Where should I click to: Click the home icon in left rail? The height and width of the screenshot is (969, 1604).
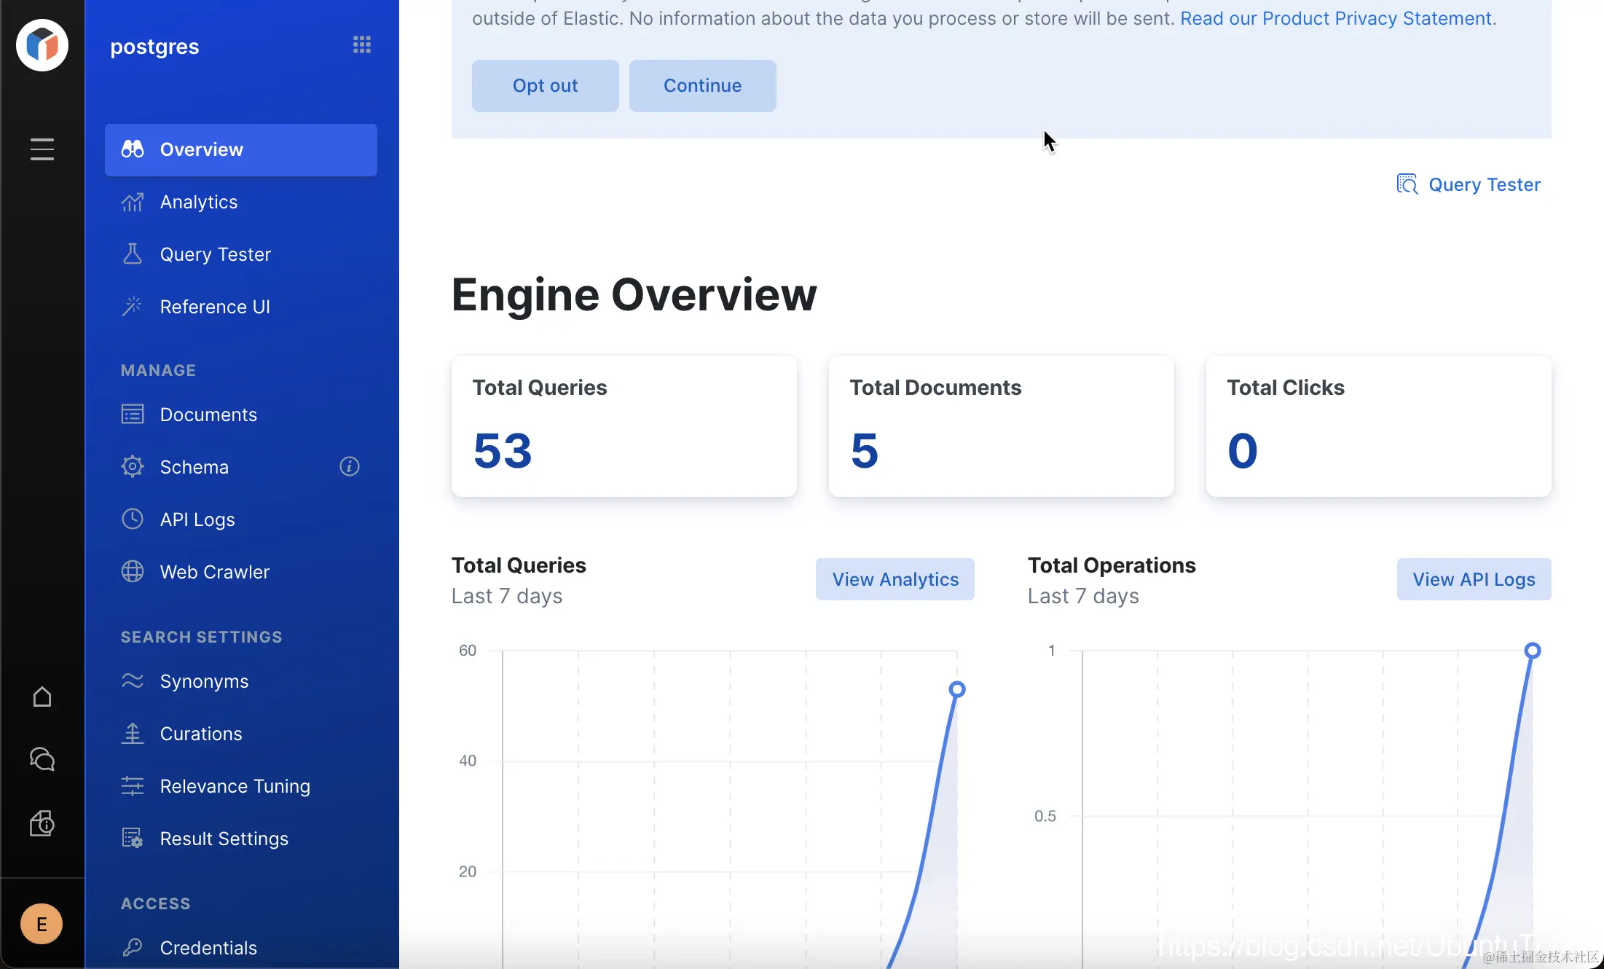coord(42,697)
